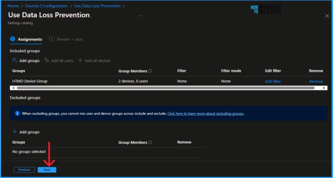Click Edit filter for HTMD Device Group
333x178 pixels.
[x=273, y=81]
